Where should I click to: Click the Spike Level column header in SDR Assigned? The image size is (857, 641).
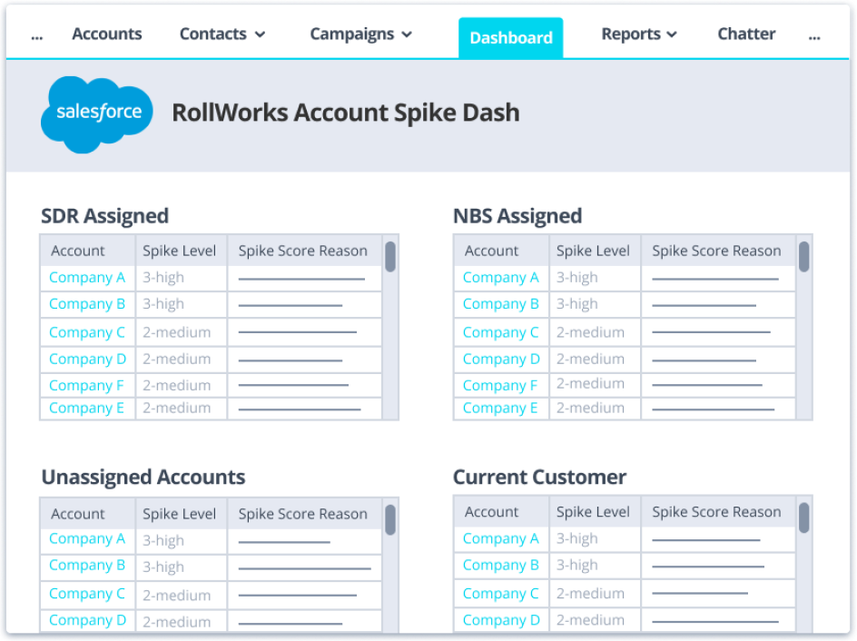pyautogui.click(x=179, y=250)
